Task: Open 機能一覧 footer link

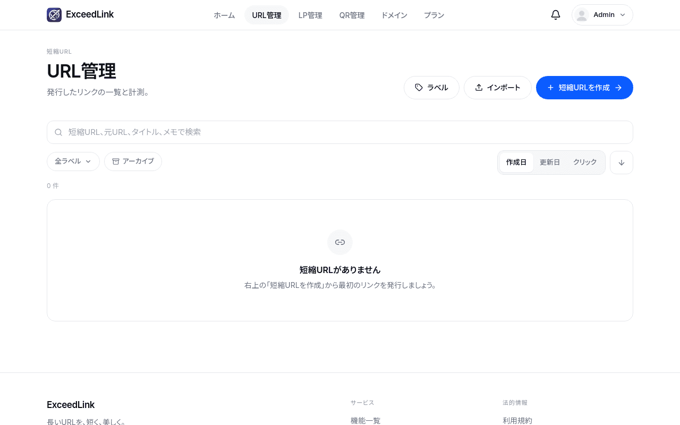Action: click(x=365, y=421)
